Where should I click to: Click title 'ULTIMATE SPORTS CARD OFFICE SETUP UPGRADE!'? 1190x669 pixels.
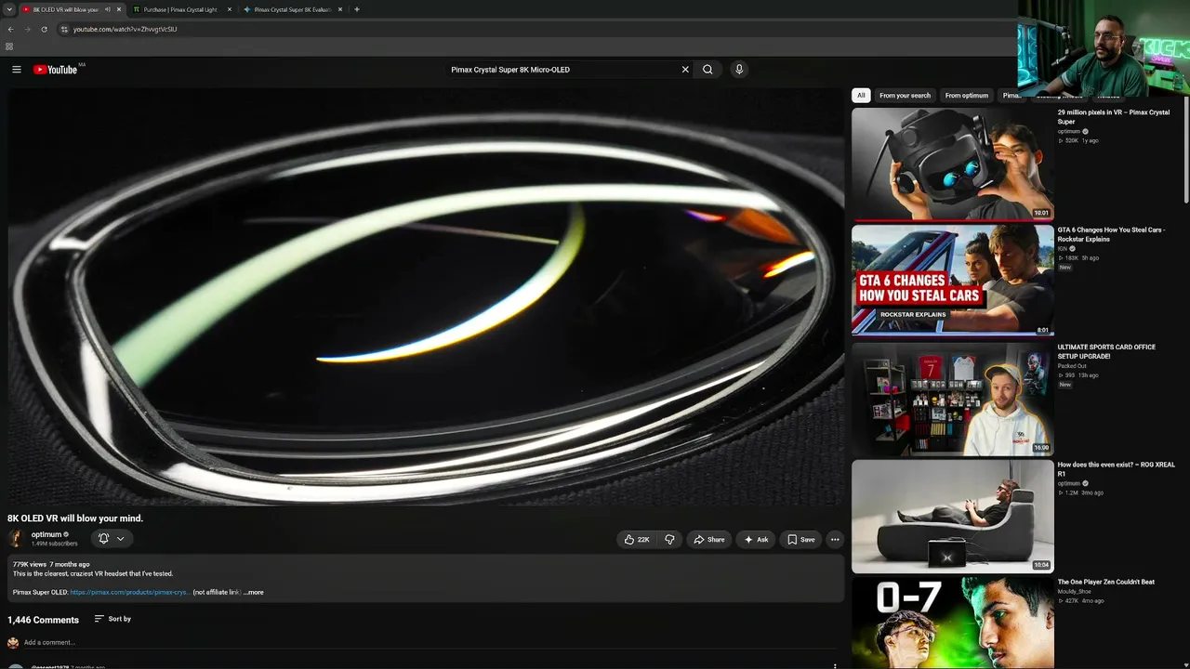(1106, 351)
